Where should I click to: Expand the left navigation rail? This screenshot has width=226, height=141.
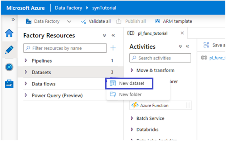pyautogui.click(x=13, y=19)
